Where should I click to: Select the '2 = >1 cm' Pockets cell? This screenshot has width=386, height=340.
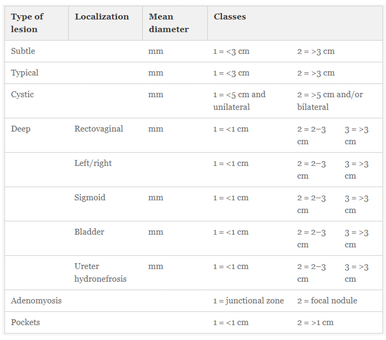click(315, 323)
